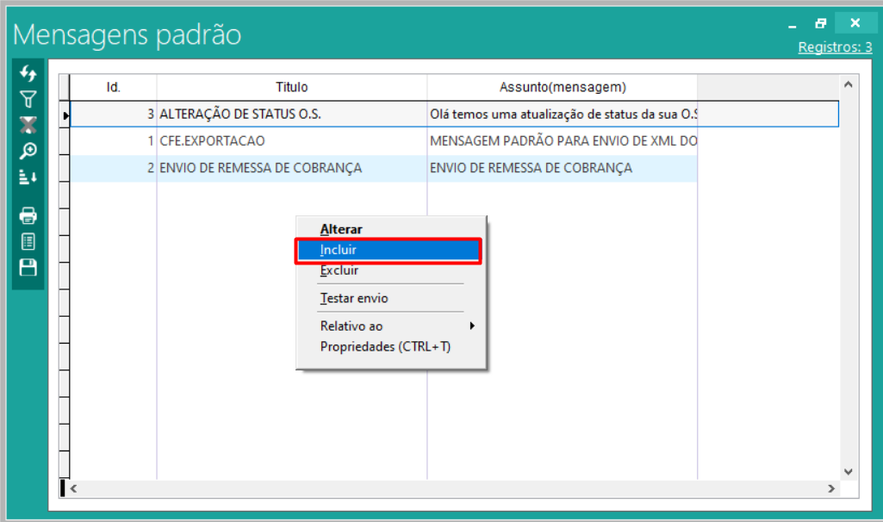This screenshot has width=883, height=522.
Task: Click the current row indicator arrow
Action: point(65,115)
